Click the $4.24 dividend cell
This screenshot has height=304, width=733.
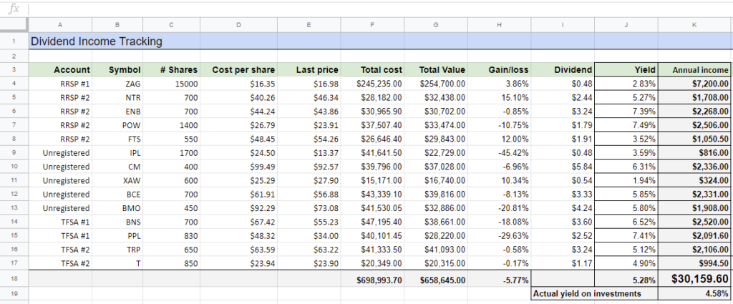563,208
